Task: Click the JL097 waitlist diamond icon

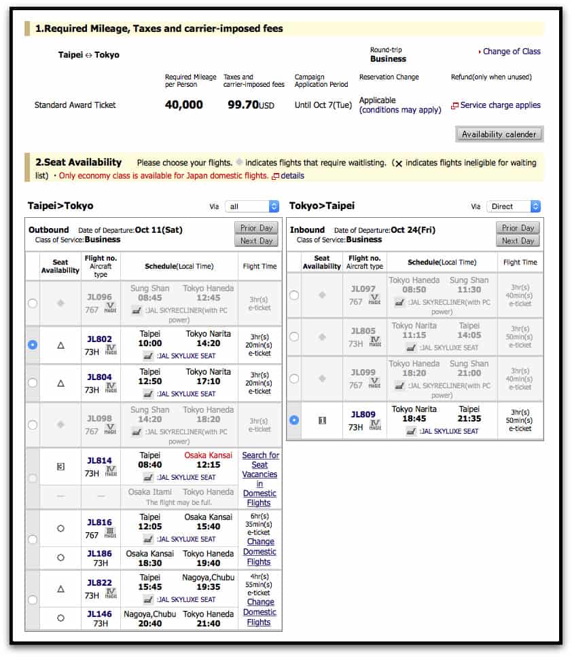Action: (322, 295)
